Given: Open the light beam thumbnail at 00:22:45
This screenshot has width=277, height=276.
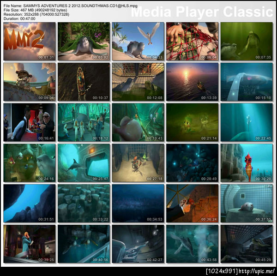Looking at the screenshot, I should tap(247, 122).
